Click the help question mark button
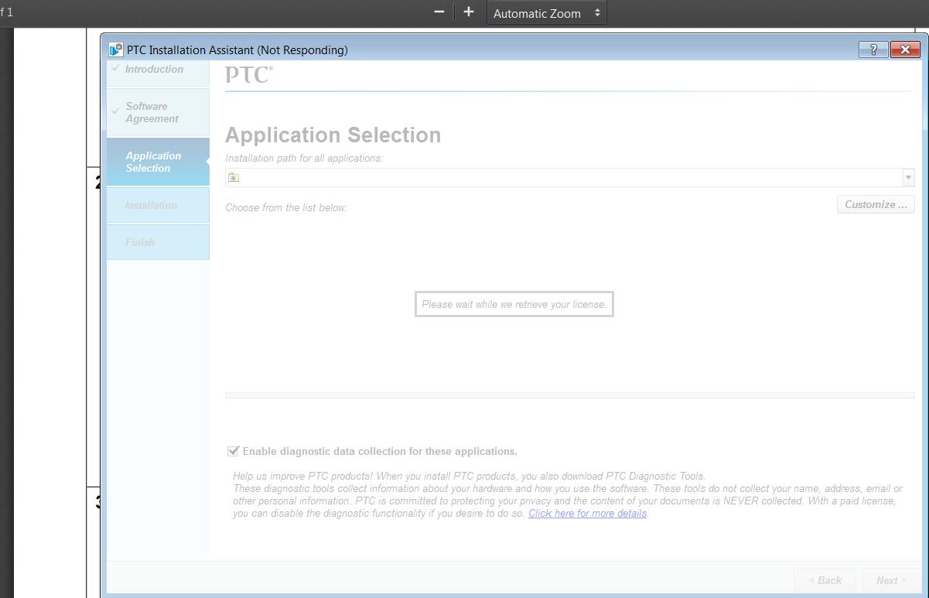929x598 pixels. click(873, 50)
